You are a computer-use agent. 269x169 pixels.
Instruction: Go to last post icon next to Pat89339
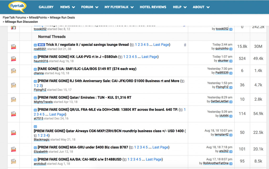[x=231, y=73]
